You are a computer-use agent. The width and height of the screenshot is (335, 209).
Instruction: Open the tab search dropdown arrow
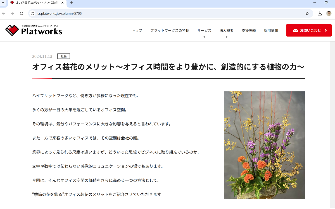click(3, 3)
